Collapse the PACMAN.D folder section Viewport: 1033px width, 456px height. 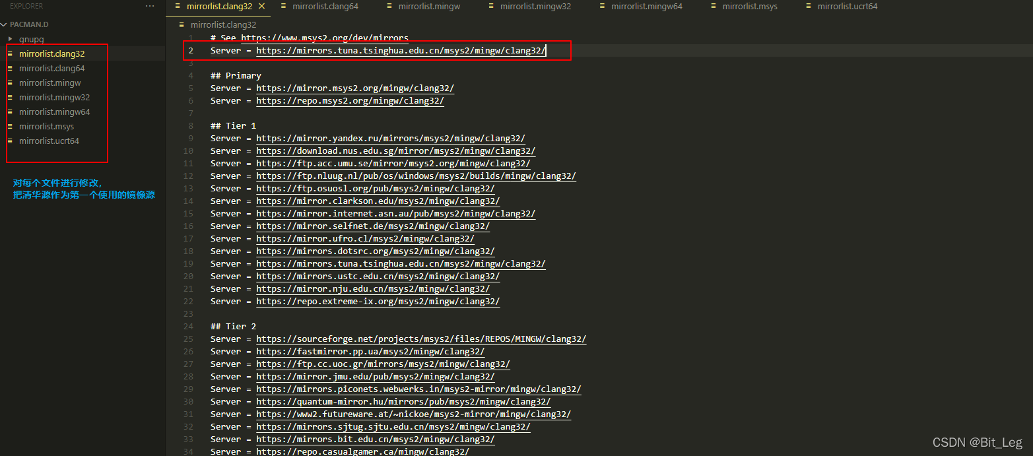[x=29, y=24]
